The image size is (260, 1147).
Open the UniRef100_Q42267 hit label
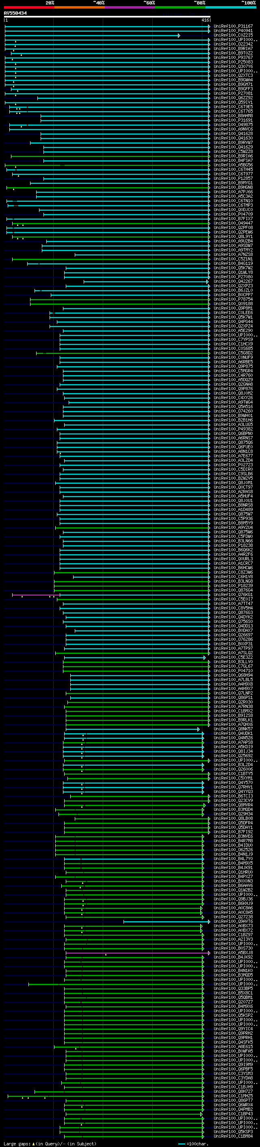[233, 282]
